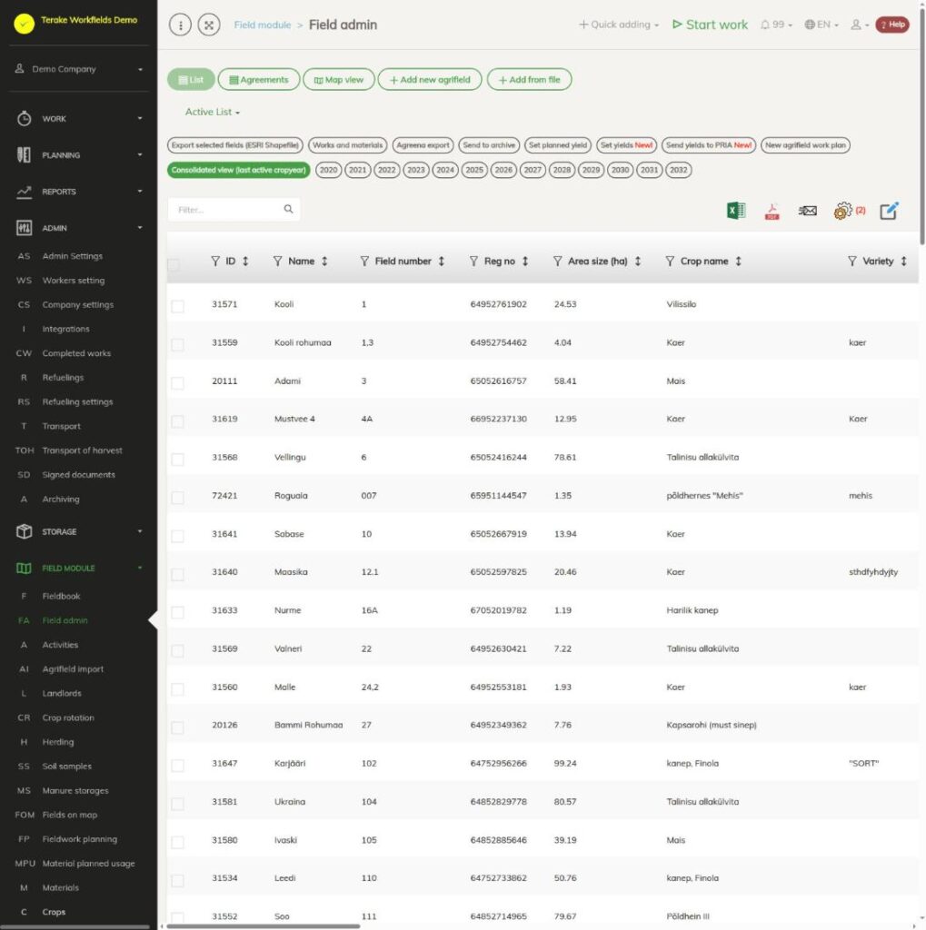
Task: Export the table to Excel
Action: (736, 211)
